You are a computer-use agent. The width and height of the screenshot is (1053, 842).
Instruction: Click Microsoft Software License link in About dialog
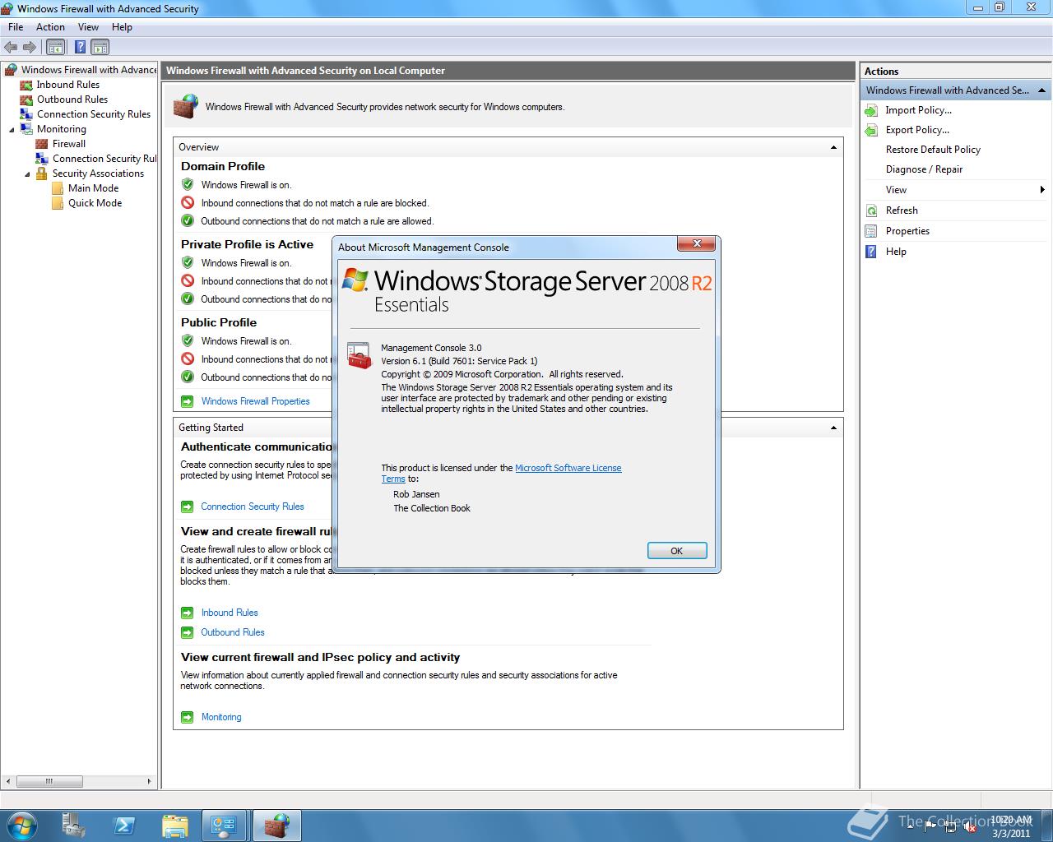[568, 468]
